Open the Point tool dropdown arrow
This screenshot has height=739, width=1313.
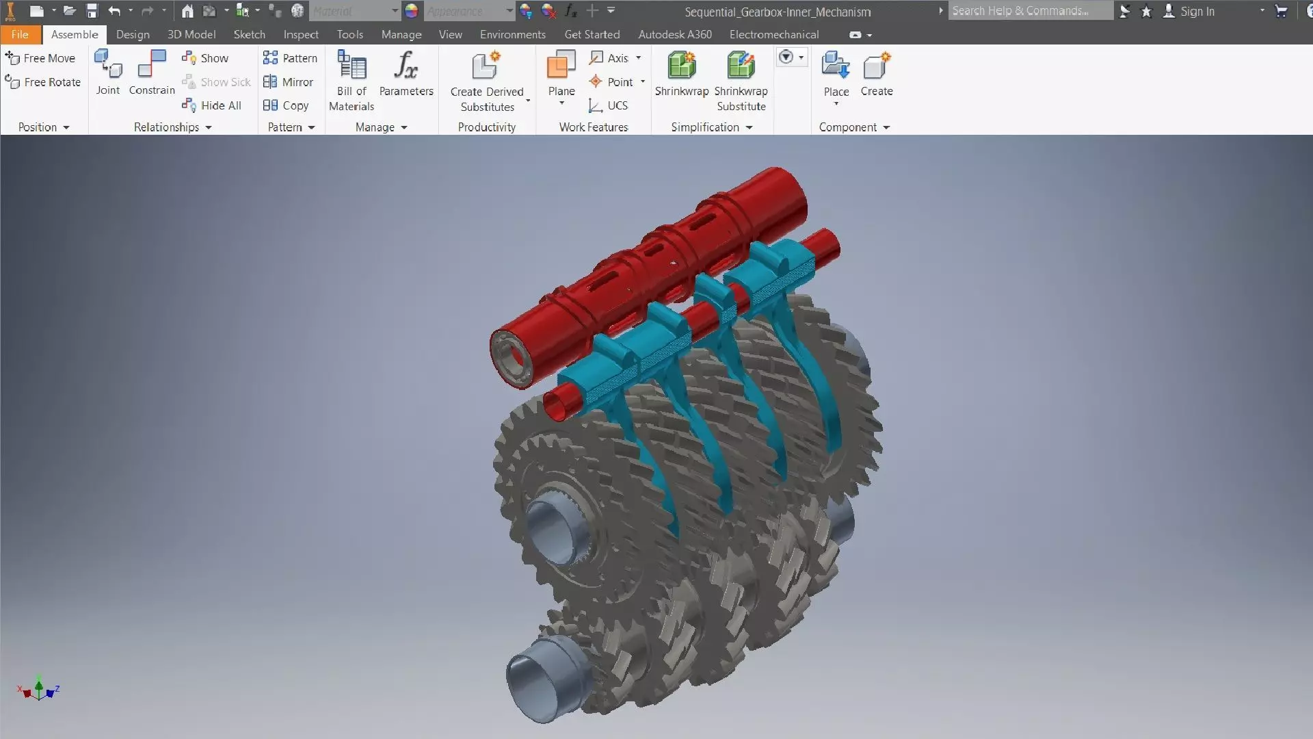coord(643,82)
